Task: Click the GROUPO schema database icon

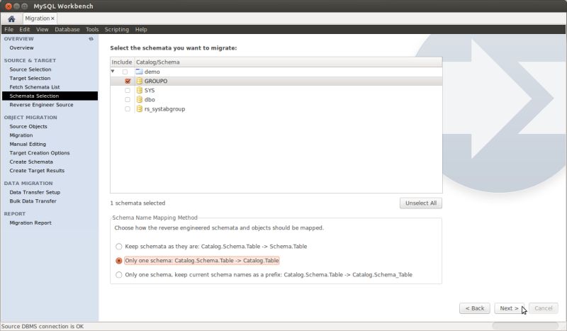Action: click(139, 81)
